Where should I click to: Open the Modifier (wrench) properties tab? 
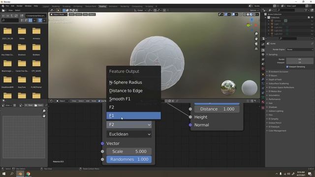263,79
